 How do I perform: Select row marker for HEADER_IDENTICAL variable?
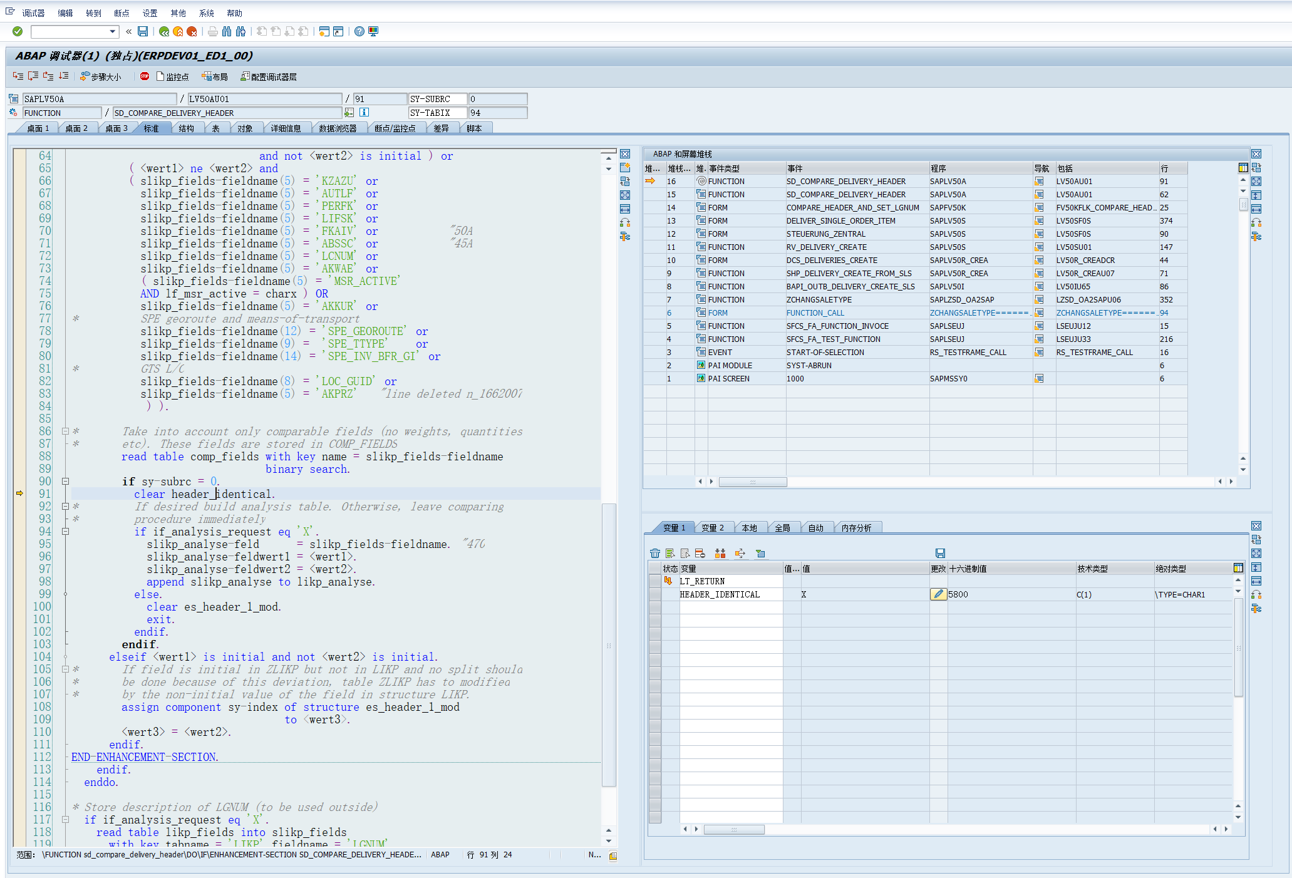(x=654, y=594)
